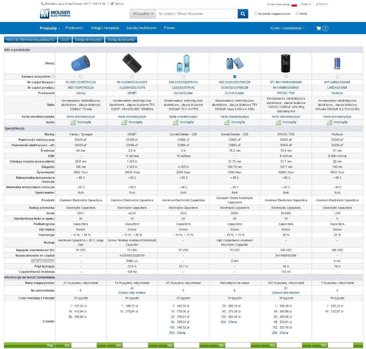Click part link 36DY333F075CC2A
This screenshot has width=366, height=349.
[81, 88]
